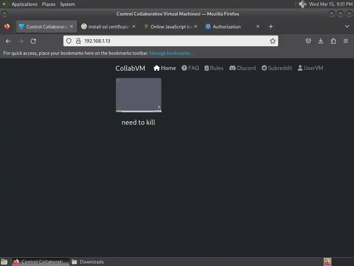Viewport: 354px width, 266px height.
Task: Open the Subreddit link
Action: click(277, 68)
